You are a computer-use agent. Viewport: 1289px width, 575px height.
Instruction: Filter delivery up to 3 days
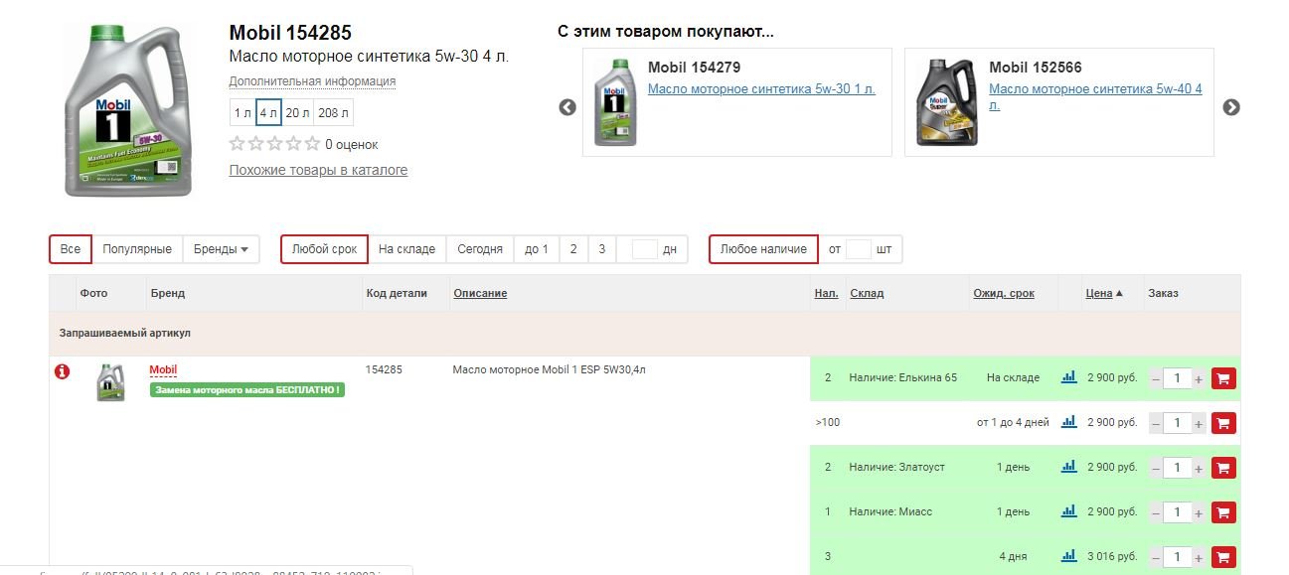602,249
